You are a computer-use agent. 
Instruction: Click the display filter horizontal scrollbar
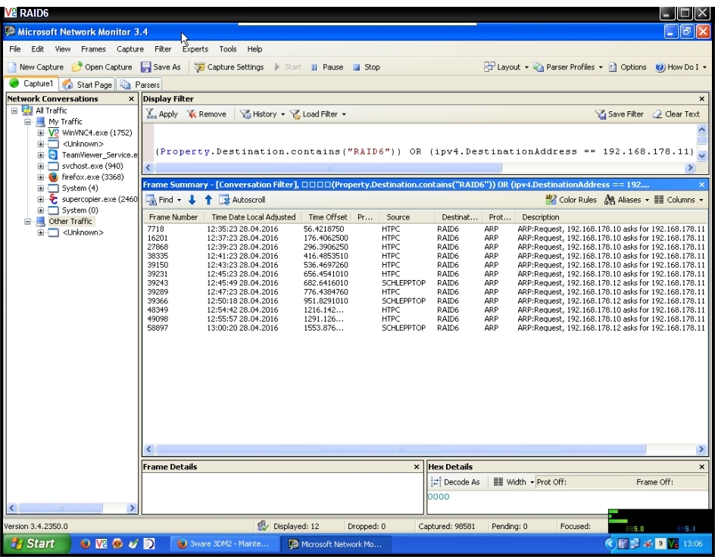(x=328, y=167)
